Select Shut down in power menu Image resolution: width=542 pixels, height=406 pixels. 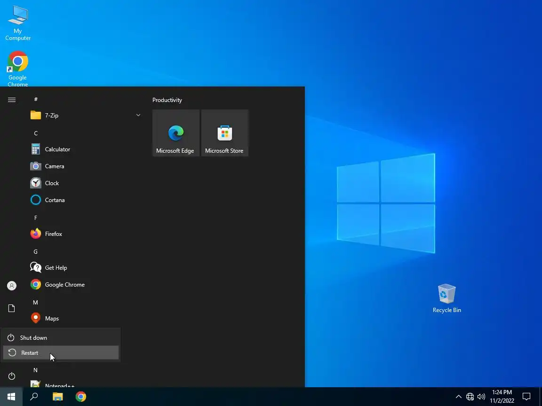[61, 338]
